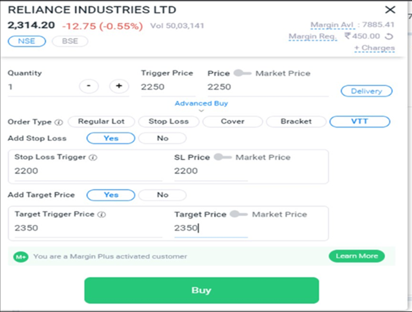Click the margin refresh icon beside ₹450.00

[x=389, y=36]
